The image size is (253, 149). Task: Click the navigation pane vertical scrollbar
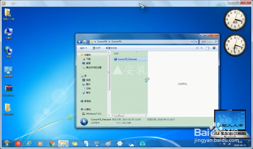(x=109, y=72)
